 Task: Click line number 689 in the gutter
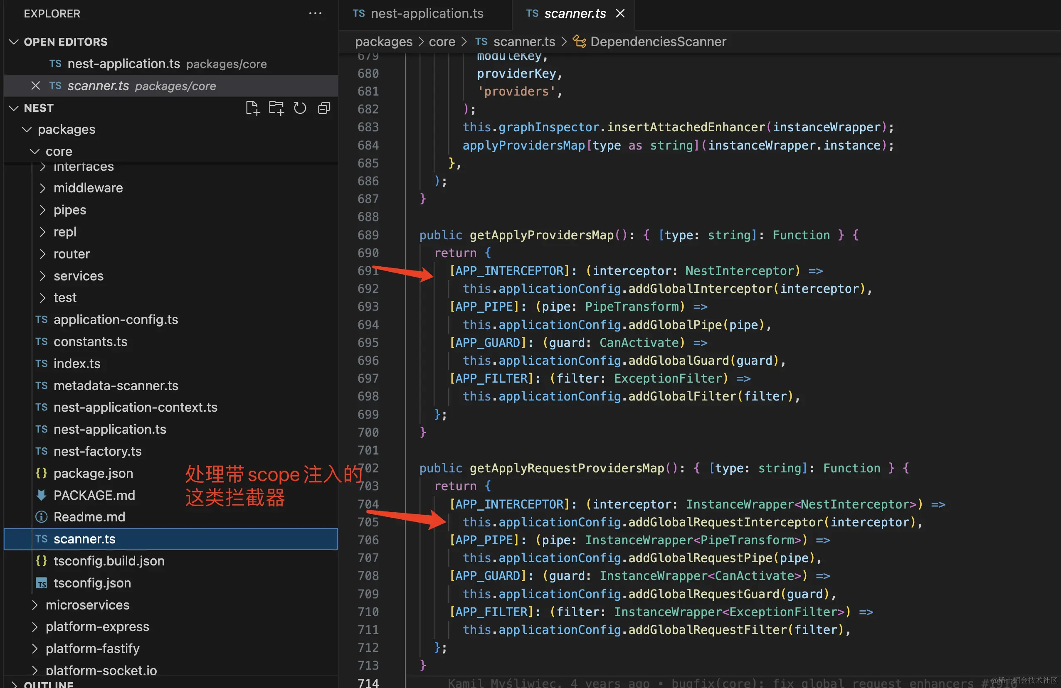(368, 235)
